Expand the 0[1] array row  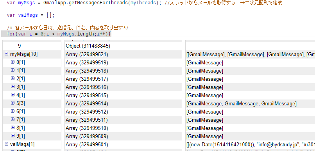pos(13,62)
